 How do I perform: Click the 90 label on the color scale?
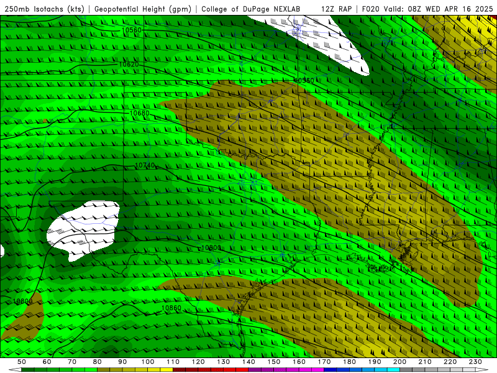tap(122, 362)
